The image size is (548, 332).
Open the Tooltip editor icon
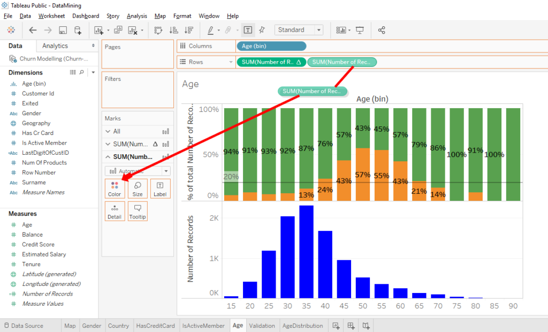pyautogui.click(x=136, y=211)
